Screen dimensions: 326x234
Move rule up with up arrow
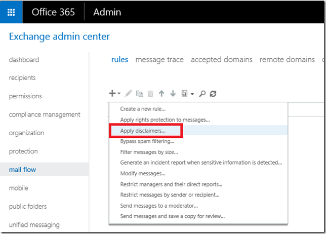click(x=161, y=94)
